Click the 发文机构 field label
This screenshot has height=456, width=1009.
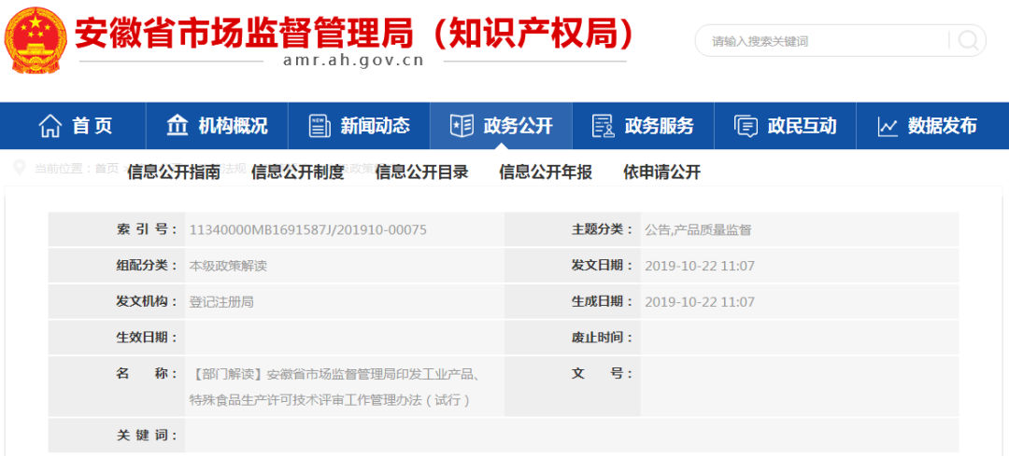coord(147,302)
